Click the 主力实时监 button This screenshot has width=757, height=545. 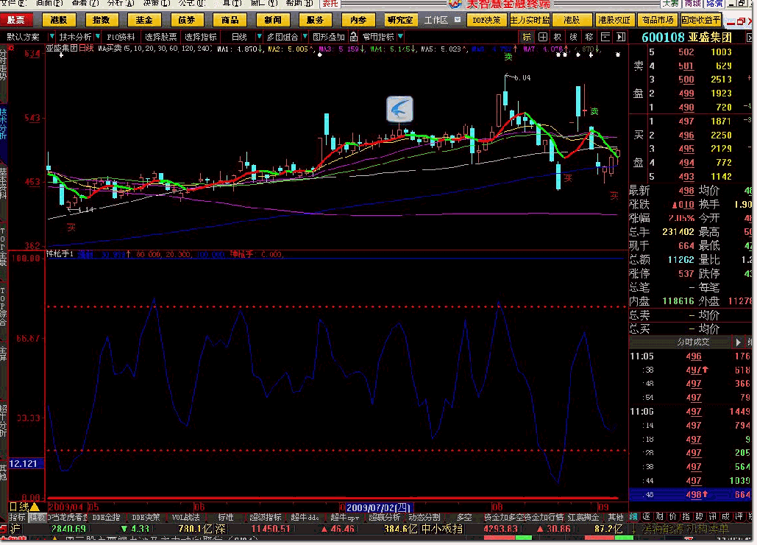pos(530,20)
